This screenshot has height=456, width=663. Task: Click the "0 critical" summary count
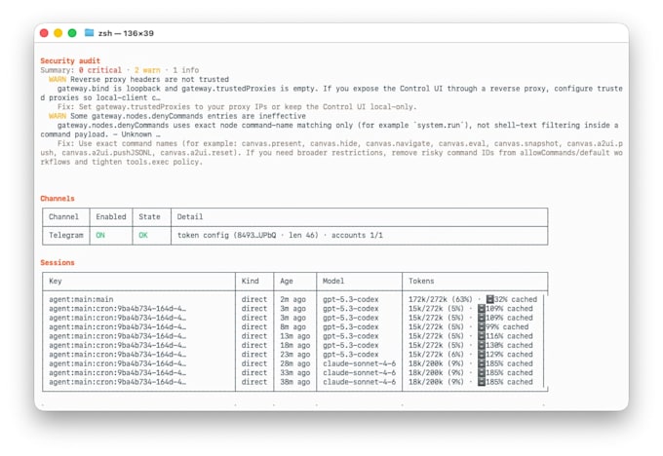click(99, 70)
